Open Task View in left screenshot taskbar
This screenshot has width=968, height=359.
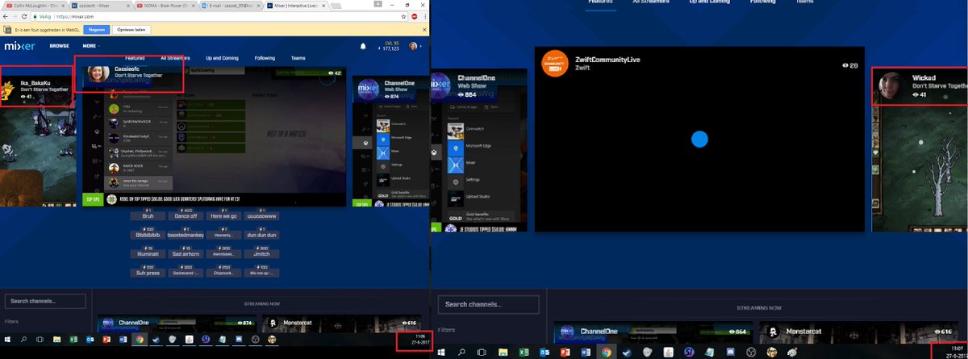point(39,340)
